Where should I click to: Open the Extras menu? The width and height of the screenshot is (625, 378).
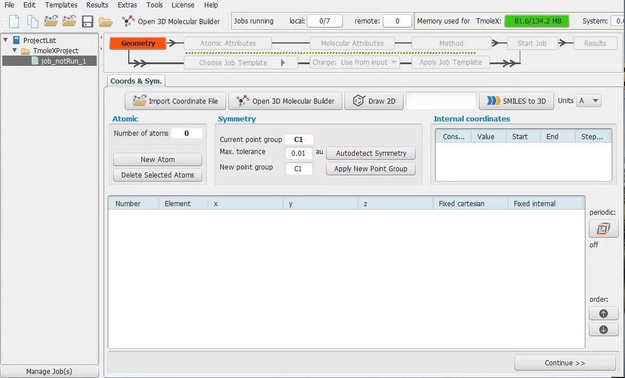[127, 5]
